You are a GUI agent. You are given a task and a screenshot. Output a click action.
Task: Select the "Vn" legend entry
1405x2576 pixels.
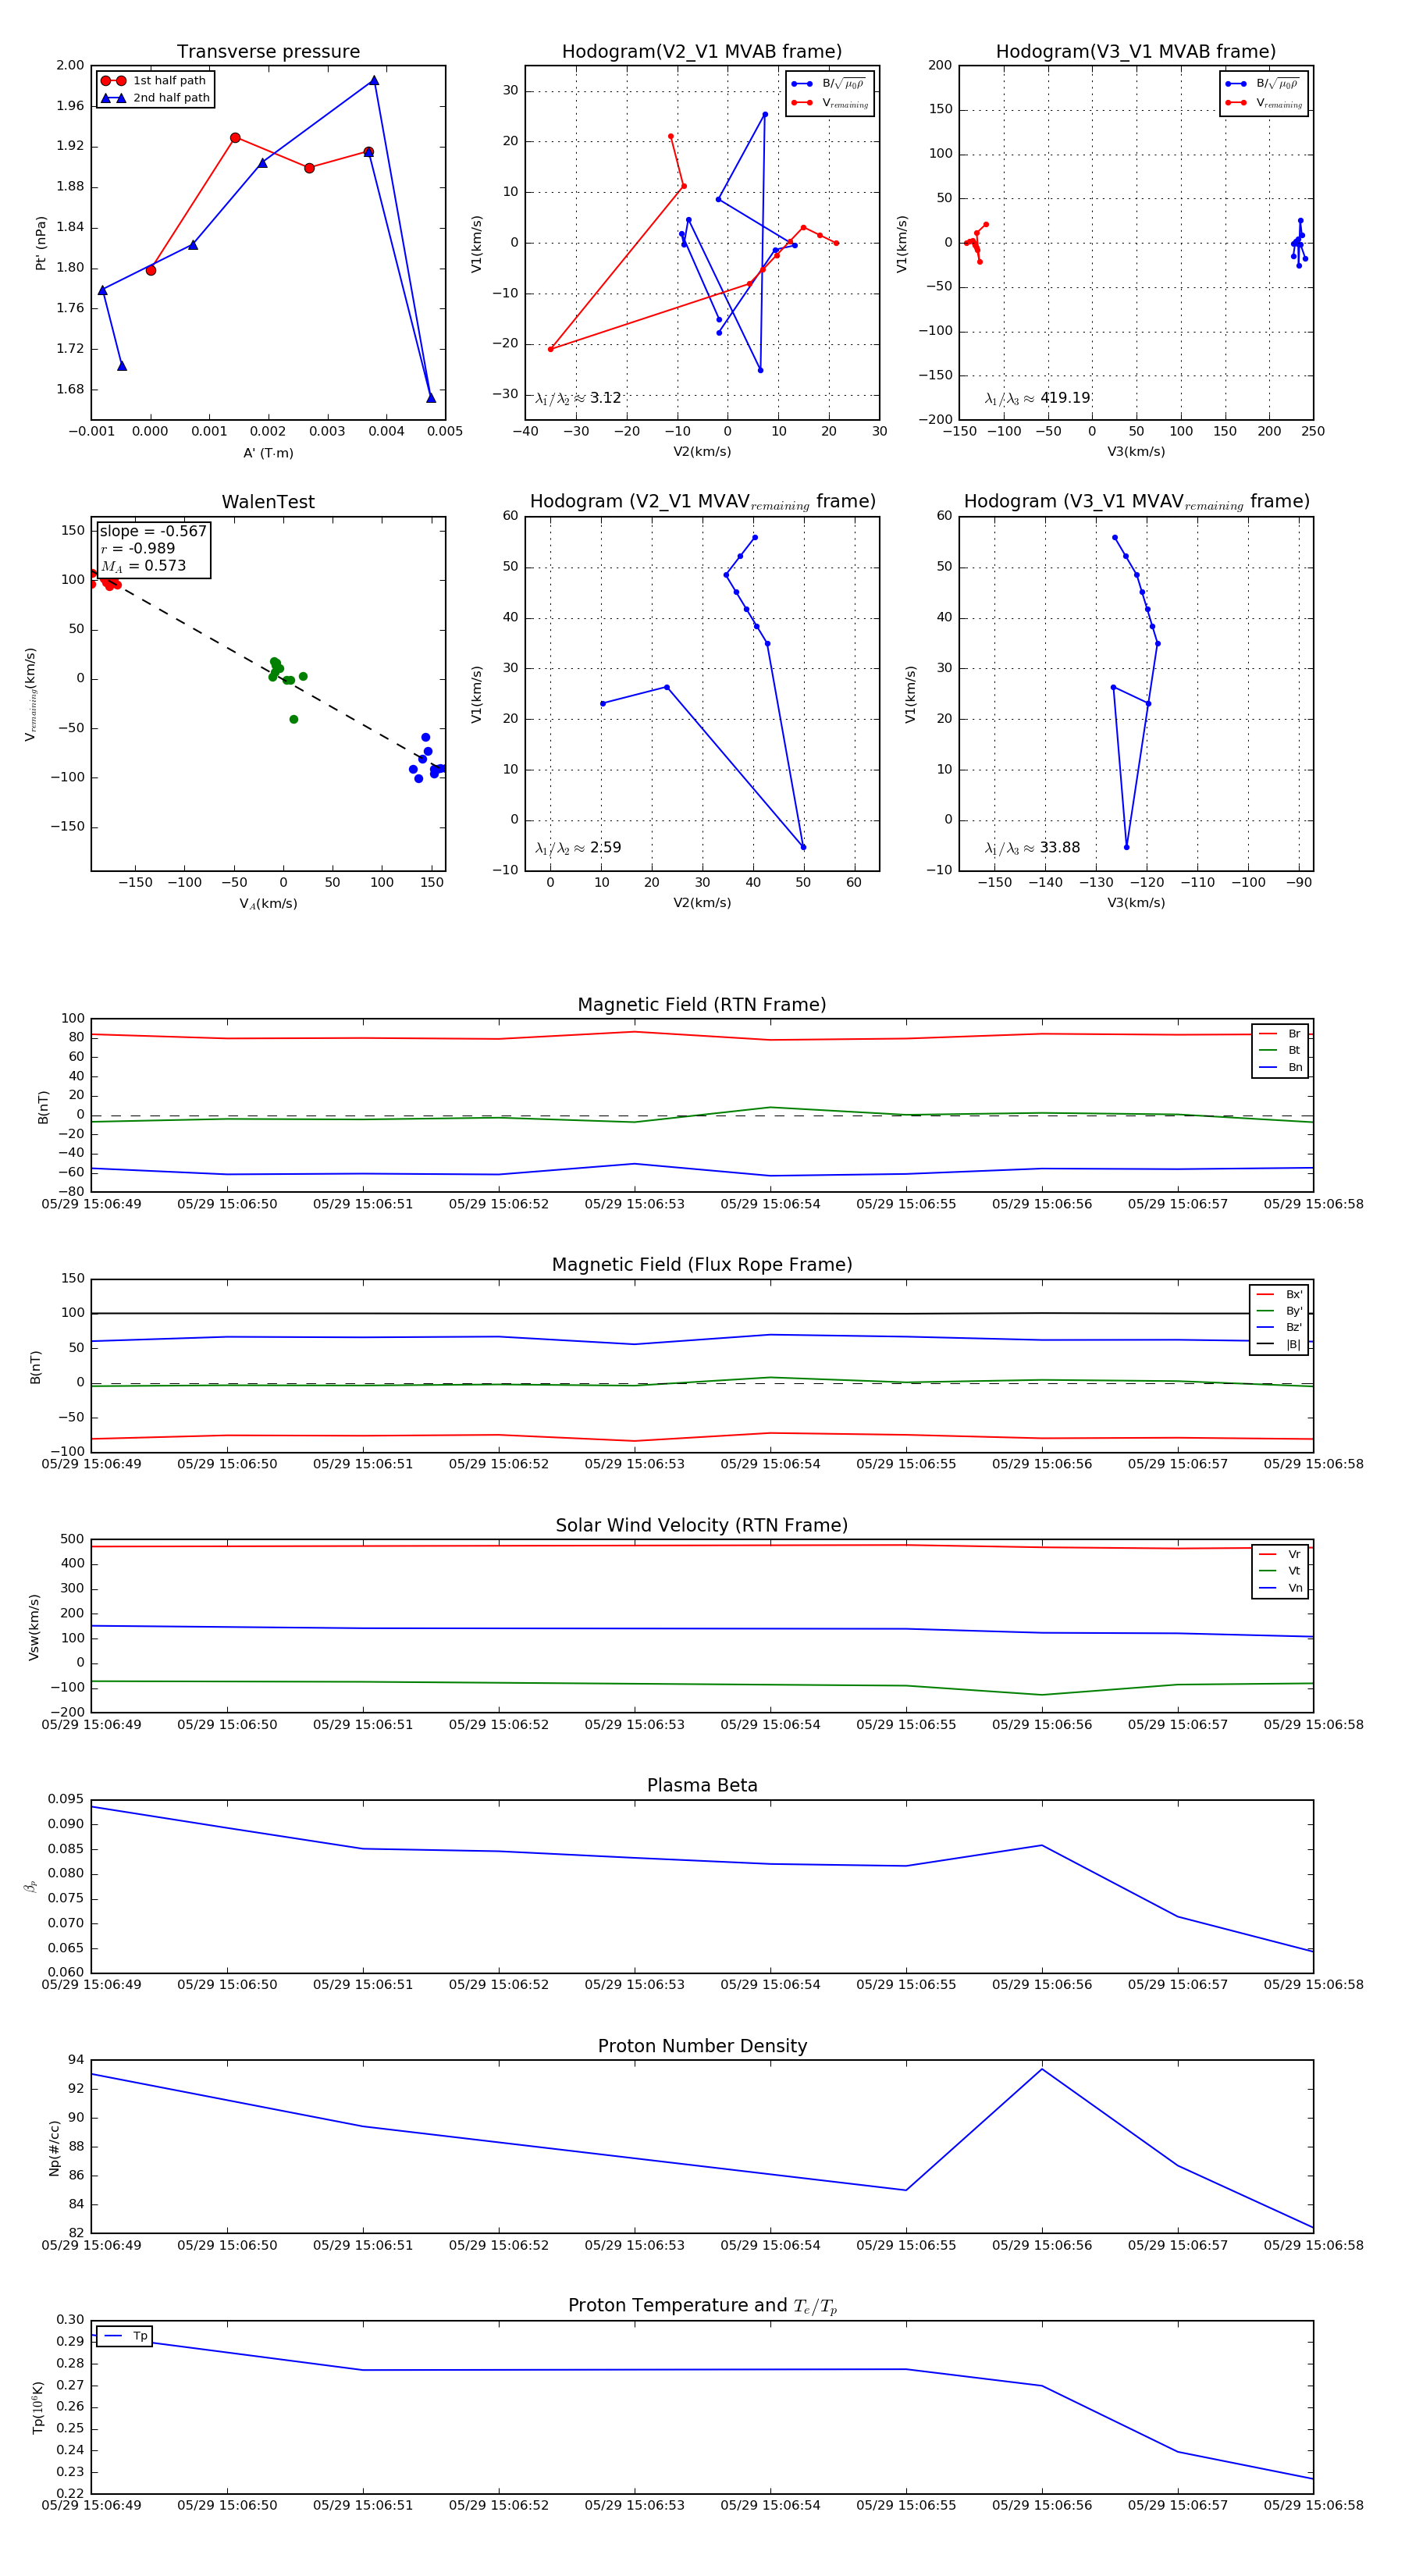[1280, 1588]
